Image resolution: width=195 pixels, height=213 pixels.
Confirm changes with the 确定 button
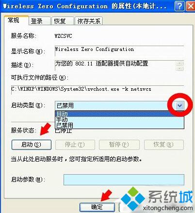(97, 207)
